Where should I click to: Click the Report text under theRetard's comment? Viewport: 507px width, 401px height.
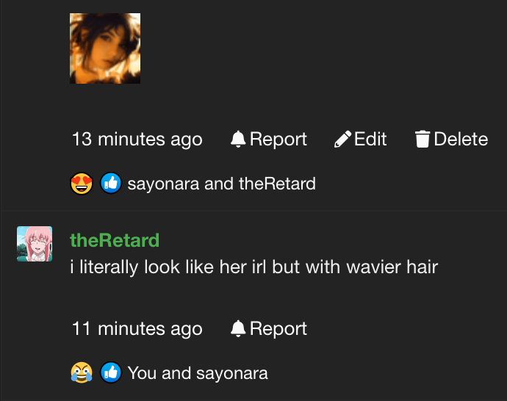278,328
